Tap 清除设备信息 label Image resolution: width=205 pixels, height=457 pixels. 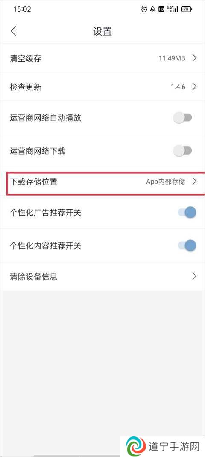tap(33, 276)
